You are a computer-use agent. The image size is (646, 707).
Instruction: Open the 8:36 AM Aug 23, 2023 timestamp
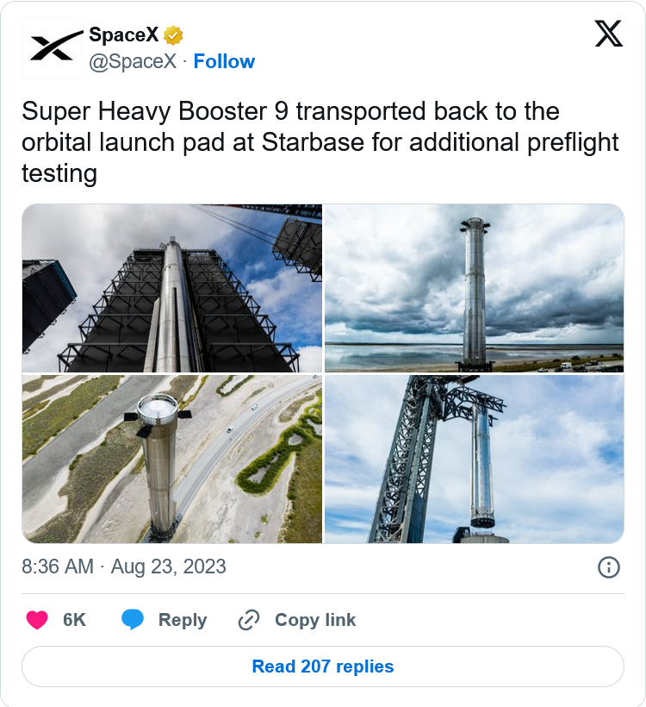124,566
